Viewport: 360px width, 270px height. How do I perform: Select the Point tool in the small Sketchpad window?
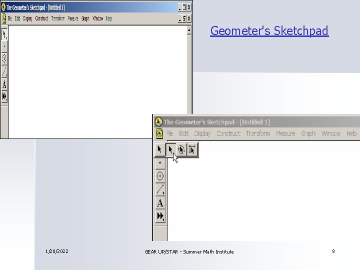pyautogui.click(x=4, y=46)
